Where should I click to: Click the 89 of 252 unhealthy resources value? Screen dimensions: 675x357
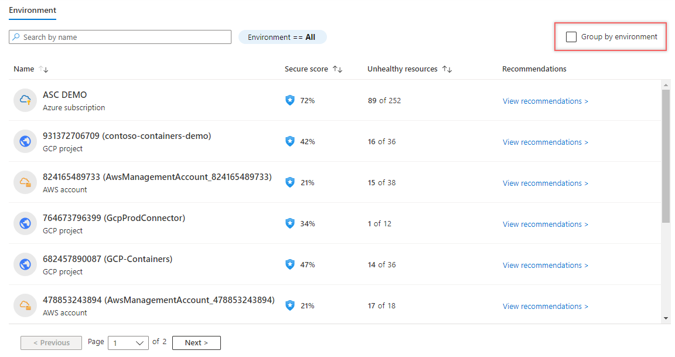click(384, 100)
